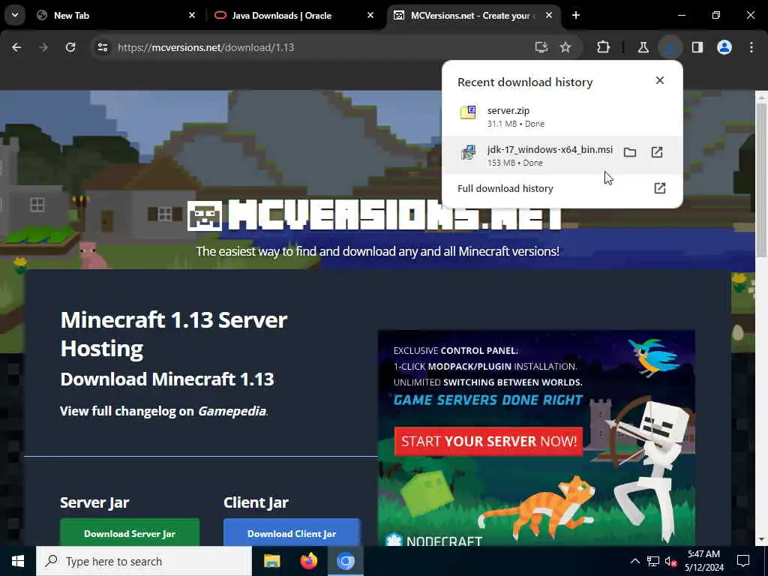Image resolution: width=768 pixels, height=576 pixels.
Task: Click the install app icon in address bar
Action: click(541, 47)
